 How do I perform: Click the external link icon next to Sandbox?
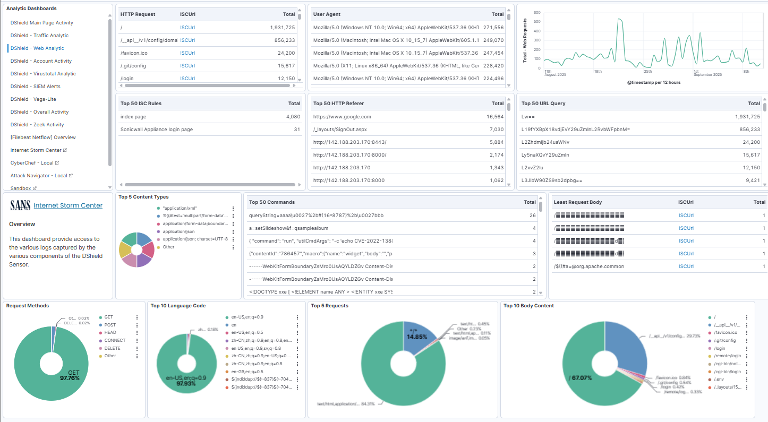35,188
